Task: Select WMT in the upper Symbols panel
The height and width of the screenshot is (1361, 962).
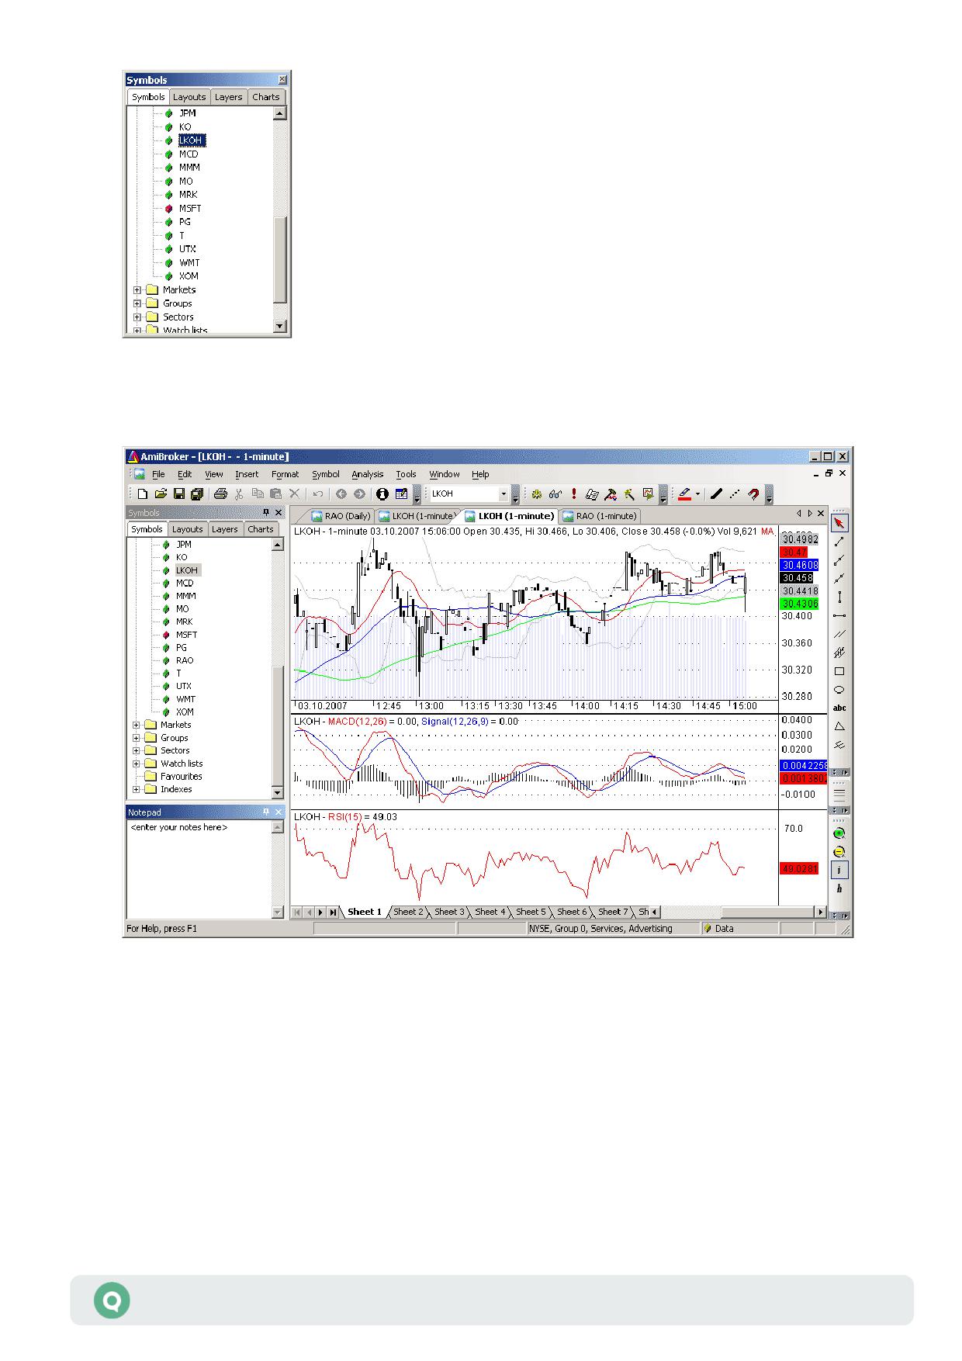Action: [x=189, y=263]
